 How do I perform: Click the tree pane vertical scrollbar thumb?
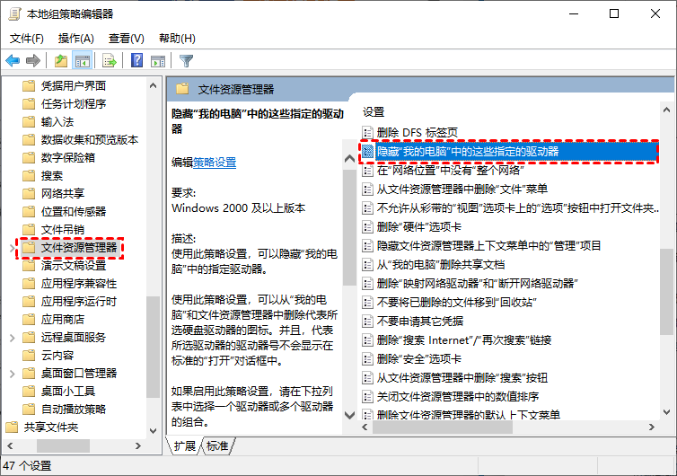pos(153,347)
